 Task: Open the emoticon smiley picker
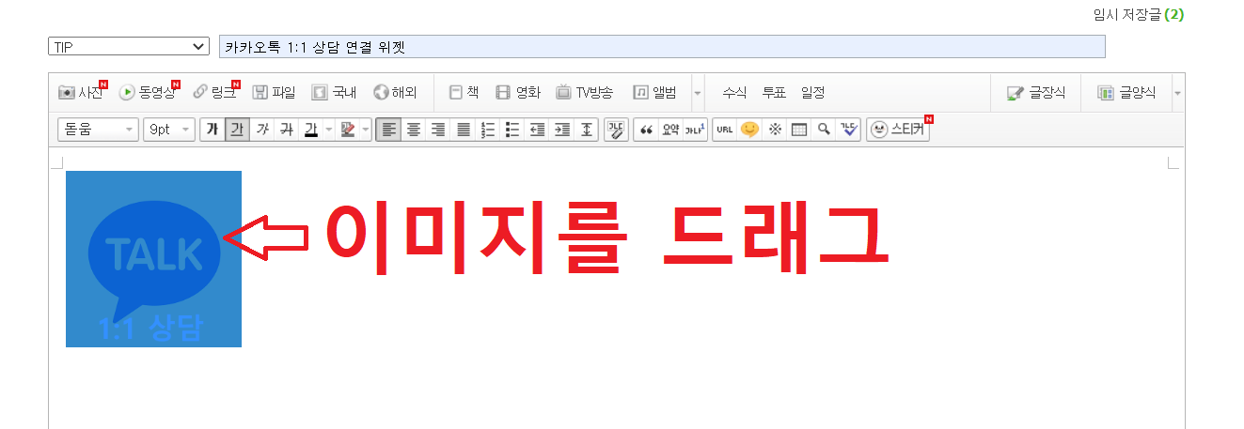click(749, 130)
